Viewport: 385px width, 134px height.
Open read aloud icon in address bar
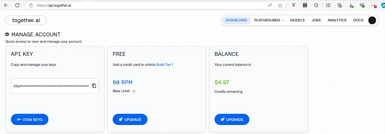tap(270, 5)
